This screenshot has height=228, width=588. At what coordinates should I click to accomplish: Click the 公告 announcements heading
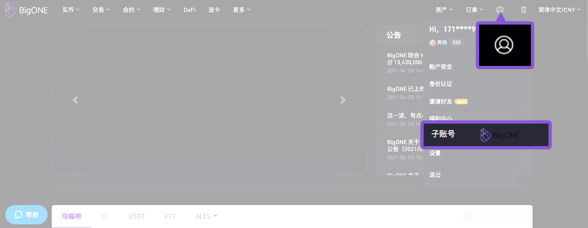pos(394,35)
